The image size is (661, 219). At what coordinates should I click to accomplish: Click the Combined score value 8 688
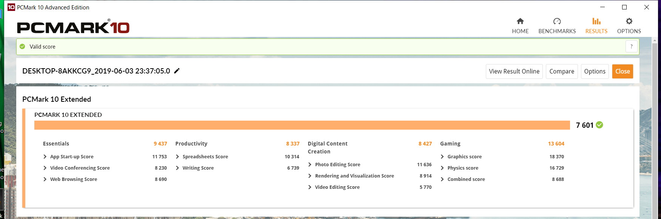(x=558, y=179)
